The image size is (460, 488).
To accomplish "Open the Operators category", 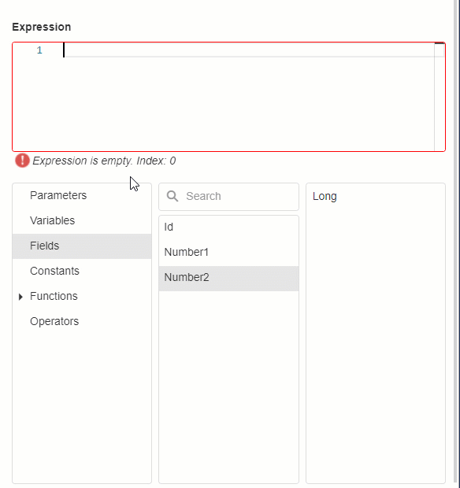I will point(82,321).
